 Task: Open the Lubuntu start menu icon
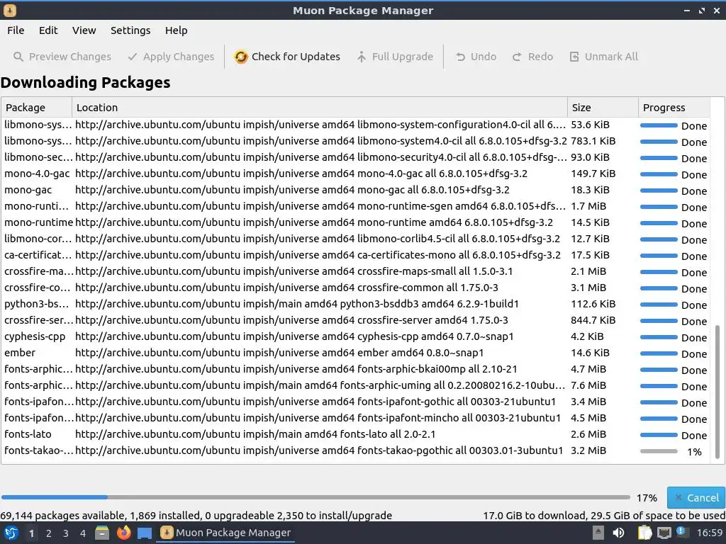click(11, 533)
